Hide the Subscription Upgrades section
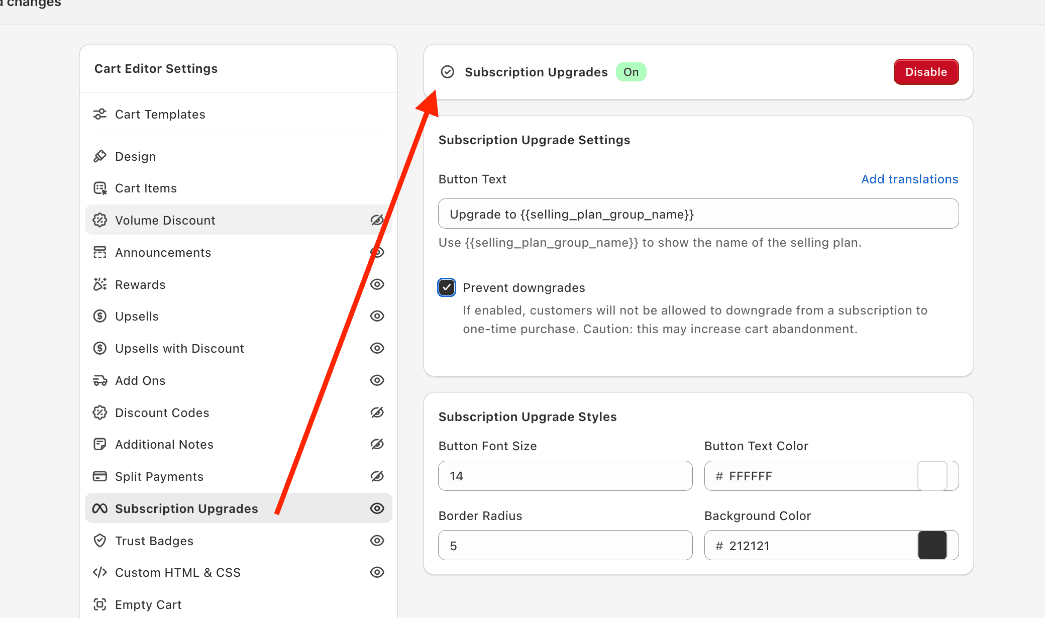Viewport: 1045px width, 618px height. (x=377, y=508)
